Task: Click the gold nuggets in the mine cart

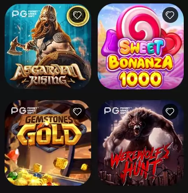Action: [x=61, y=163]
